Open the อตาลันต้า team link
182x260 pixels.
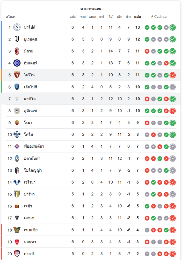pyautogui.click(x=32, y=158)
